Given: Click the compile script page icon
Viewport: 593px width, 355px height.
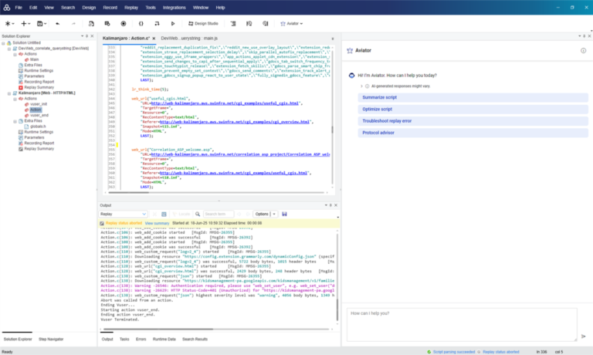Looking at the screenshot, I should pos(91,23).
